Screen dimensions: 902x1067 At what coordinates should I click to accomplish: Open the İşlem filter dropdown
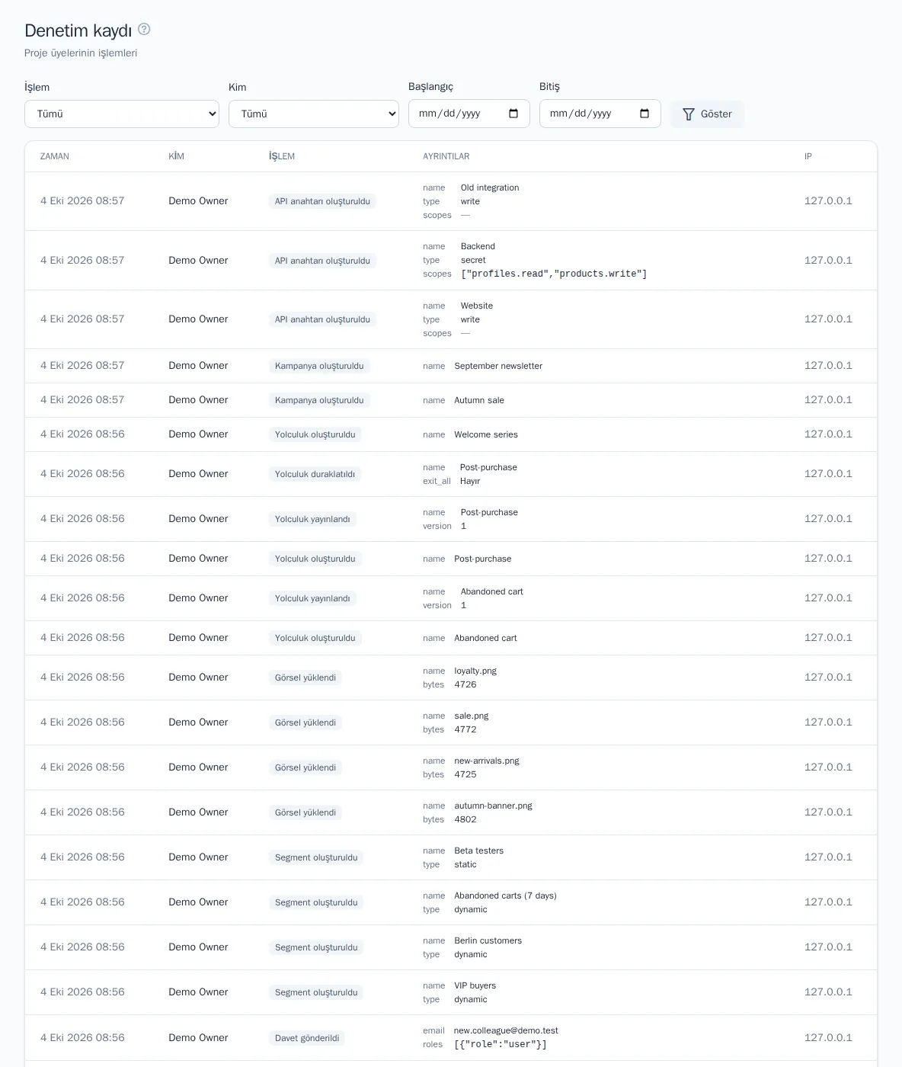click(x=122, y=114)
